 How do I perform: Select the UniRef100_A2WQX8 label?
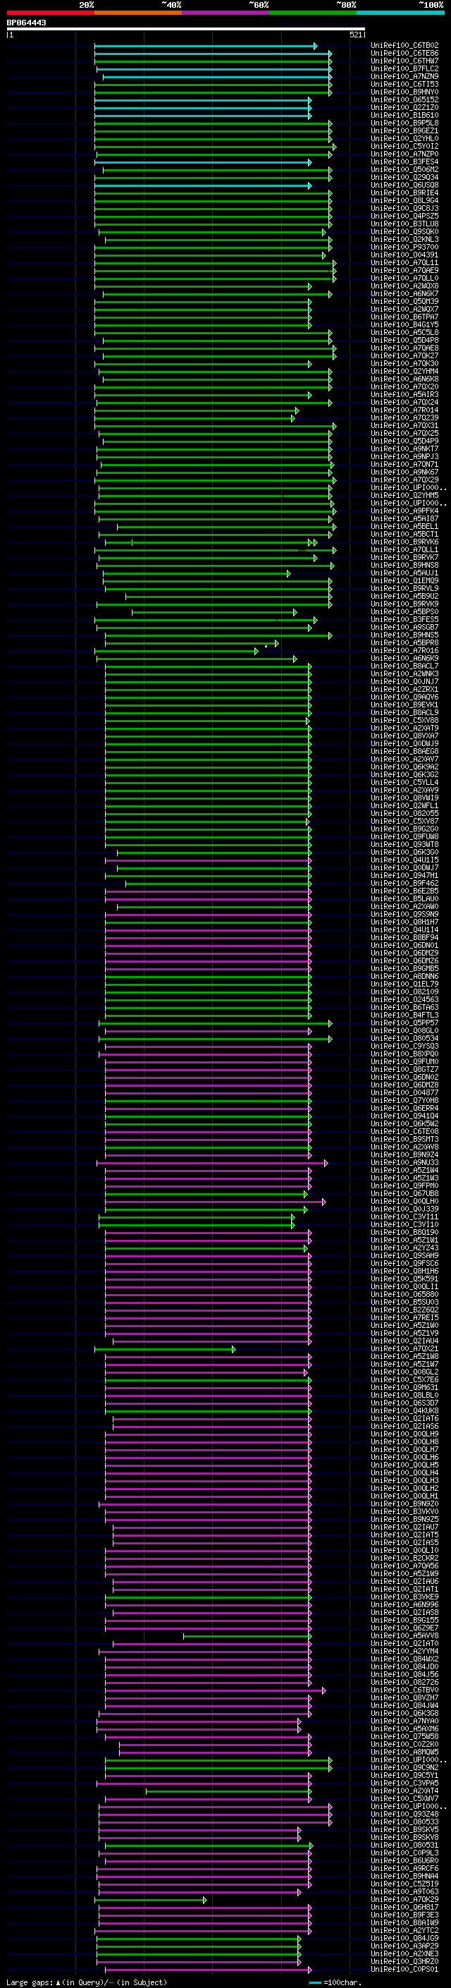[404, 286]
